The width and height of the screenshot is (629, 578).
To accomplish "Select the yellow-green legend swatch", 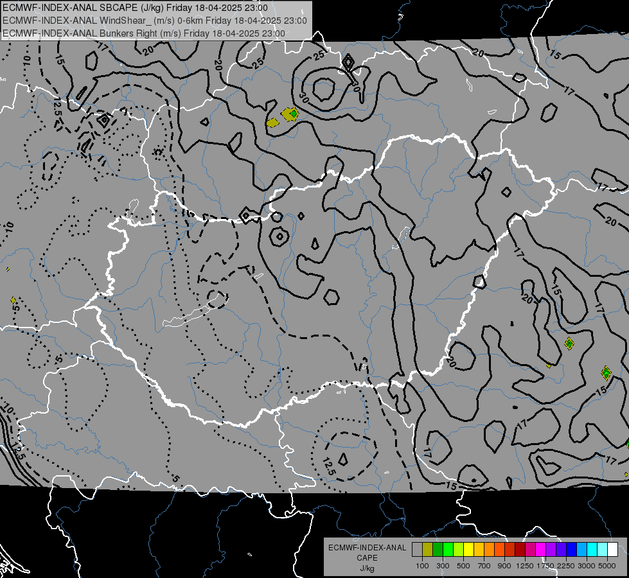I will click(458, 549).
